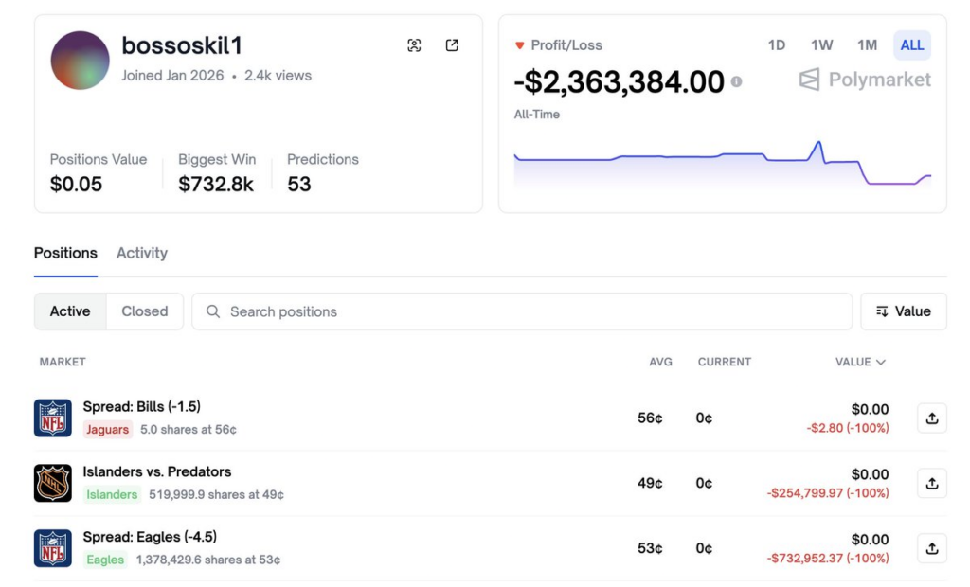
Task: Select the Active positions filter
Action: point(70,311)
